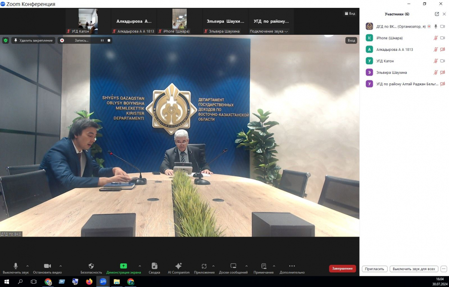Expand video options arrow beside camera
Screen dimensions: 449x287
61,266
